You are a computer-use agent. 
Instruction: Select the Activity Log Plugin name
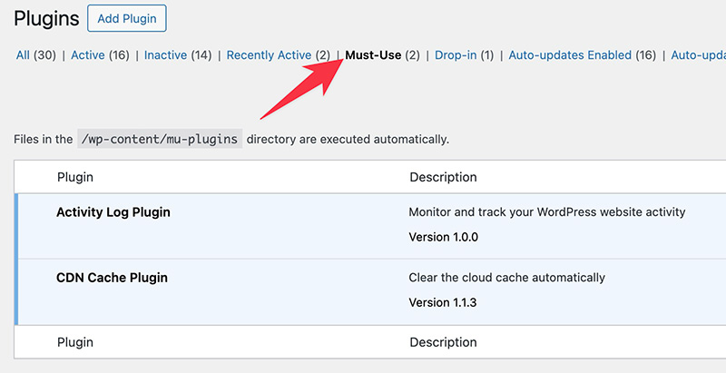113,212
